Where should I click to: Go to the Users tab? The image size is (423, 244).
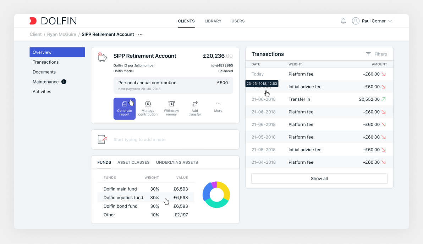point(238,21)
